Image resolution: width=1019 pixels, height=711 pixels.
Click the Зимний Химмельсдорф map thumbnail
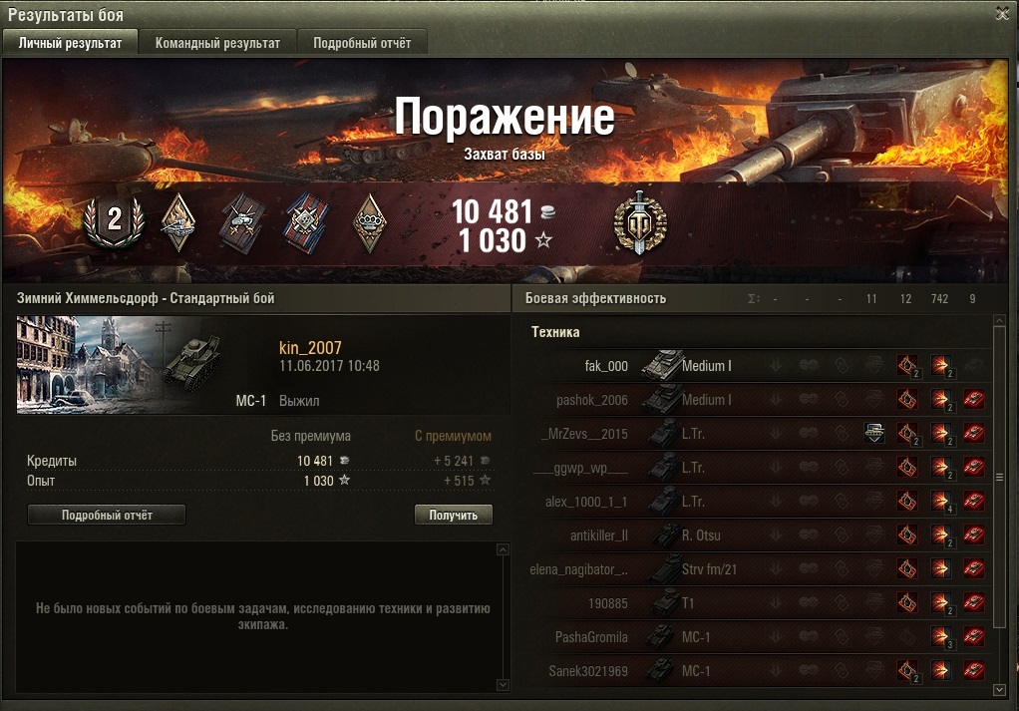89,365
